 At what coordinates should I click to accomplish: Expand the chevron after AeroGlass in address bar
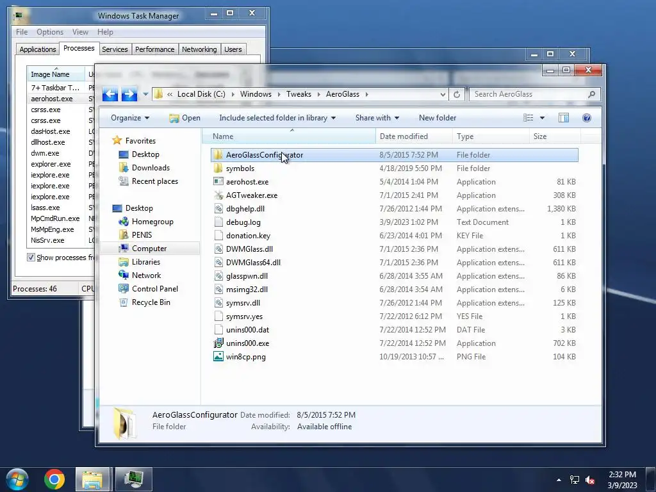coord(367,94)
